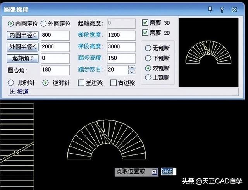Click the 外圆半径< button

tap(22, 47)
